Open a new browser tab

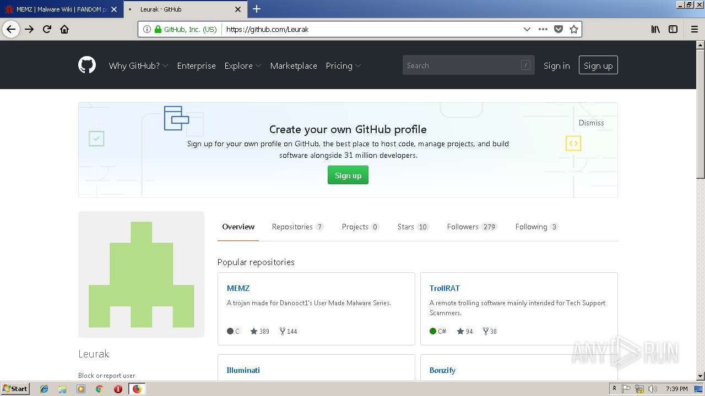(x=257, y=9)
